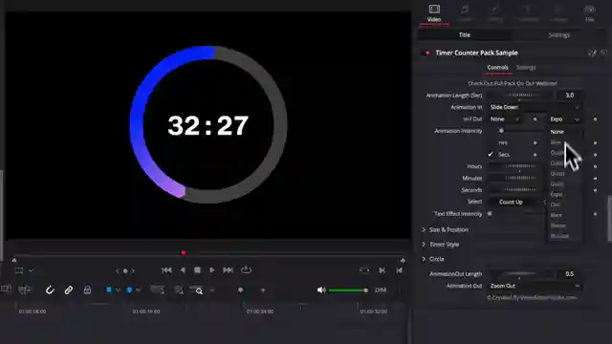
Task: Toggle loop playback
Action: (x=246, y=269)
